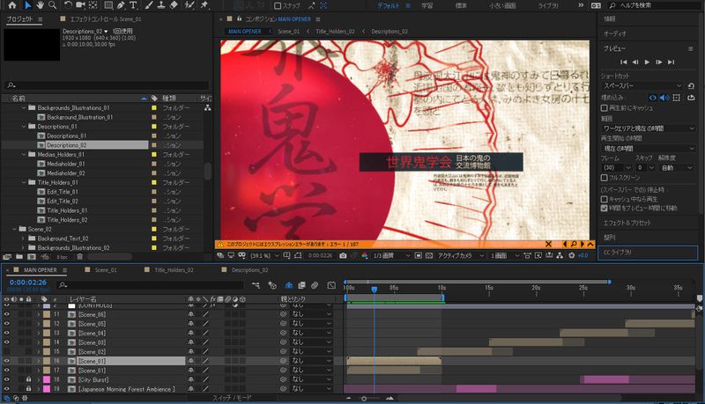
Task: Hide the [Scene_06] layer with eye toggle
Action: click(7, 314)
